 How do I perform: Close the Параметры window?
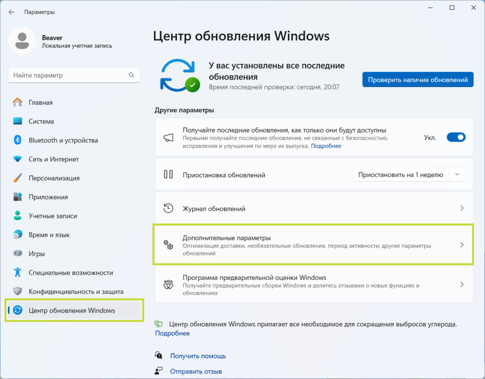point(474,8)
